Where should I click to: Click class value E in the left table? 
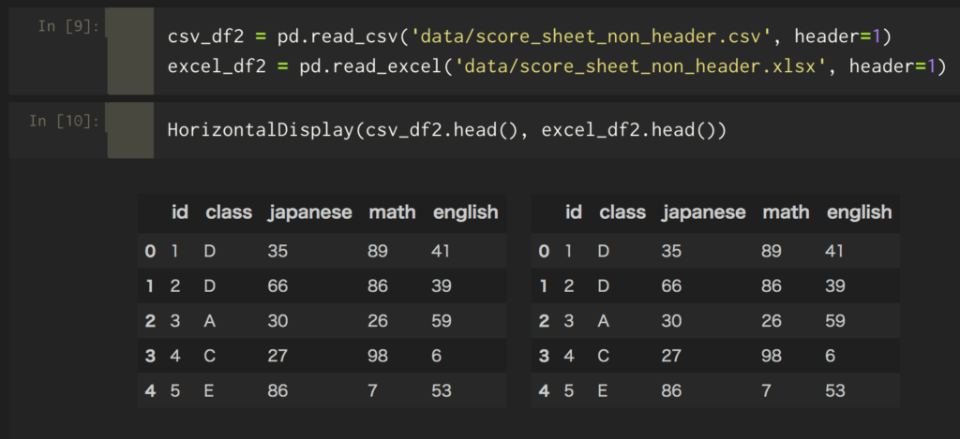209,390
